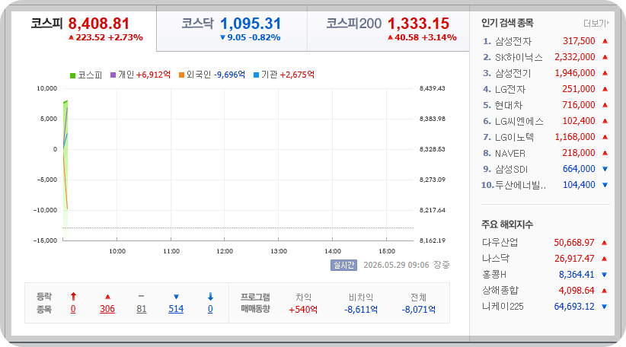626x347 pixels.
Task: Click the 전체 value -8,071억
Action: (x=418, y=310)
